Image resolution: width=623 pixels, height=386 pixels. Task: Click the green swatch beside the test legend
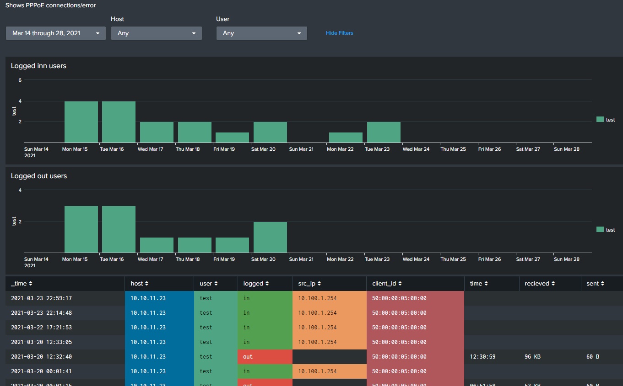click(x=600, y=120)
